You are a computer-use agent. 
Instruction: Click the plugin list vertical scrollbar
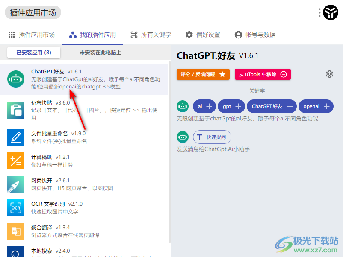click(x=170, y=152)
